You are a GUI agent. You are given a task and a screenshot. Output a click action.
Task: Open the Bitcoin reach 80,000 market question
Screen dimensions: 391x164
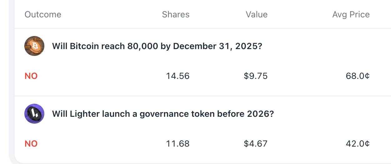coord(157,46)
